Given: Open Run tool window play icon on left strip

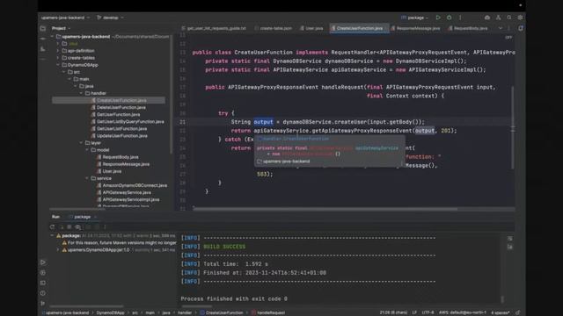Looking at the screenshot, I should click(x=43, y=262).
